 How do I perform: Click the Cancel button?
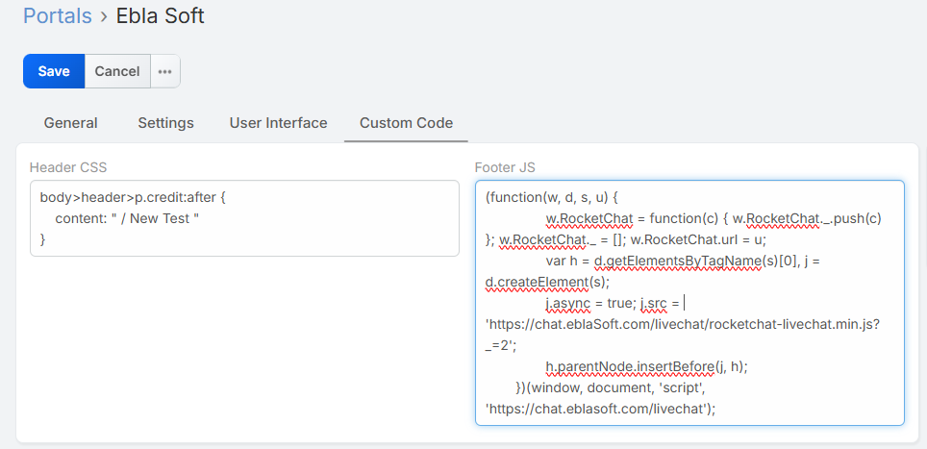(x=117, y=71)
